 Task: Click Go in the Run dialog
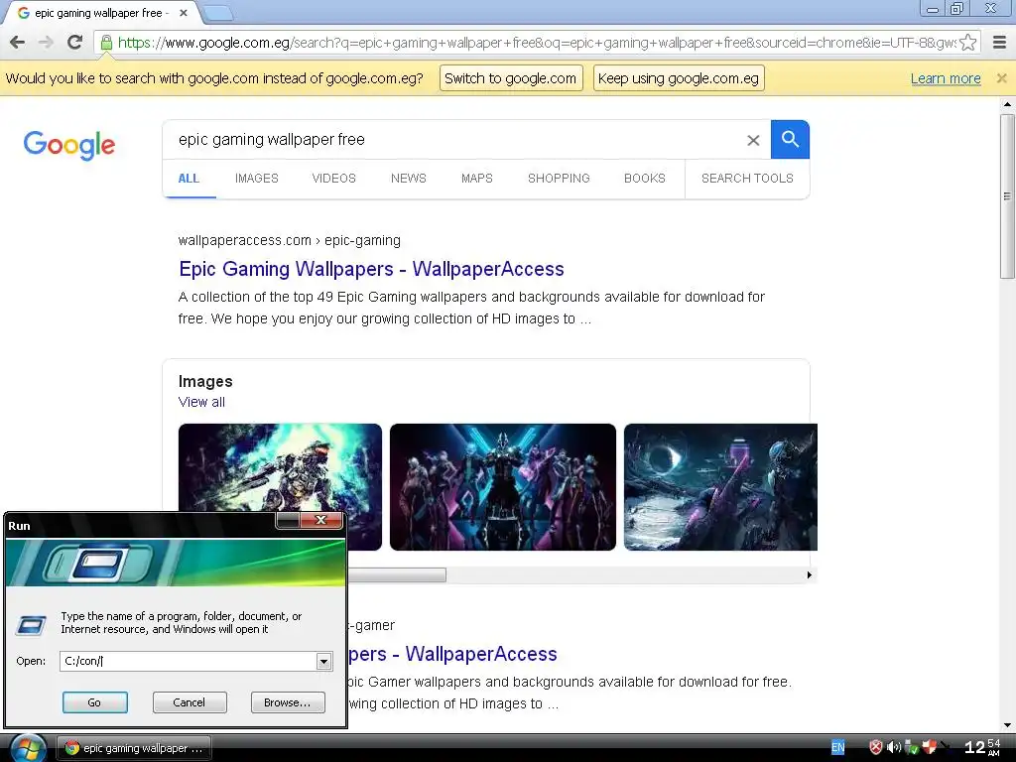pos(95,702)
